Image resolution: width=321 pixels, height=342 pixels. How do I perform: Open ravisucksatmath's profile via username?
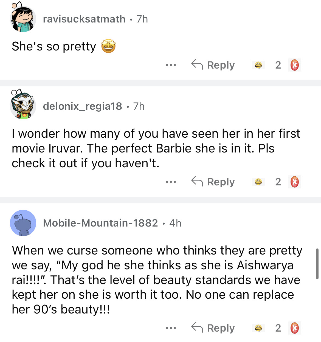(x=84, y=19)
